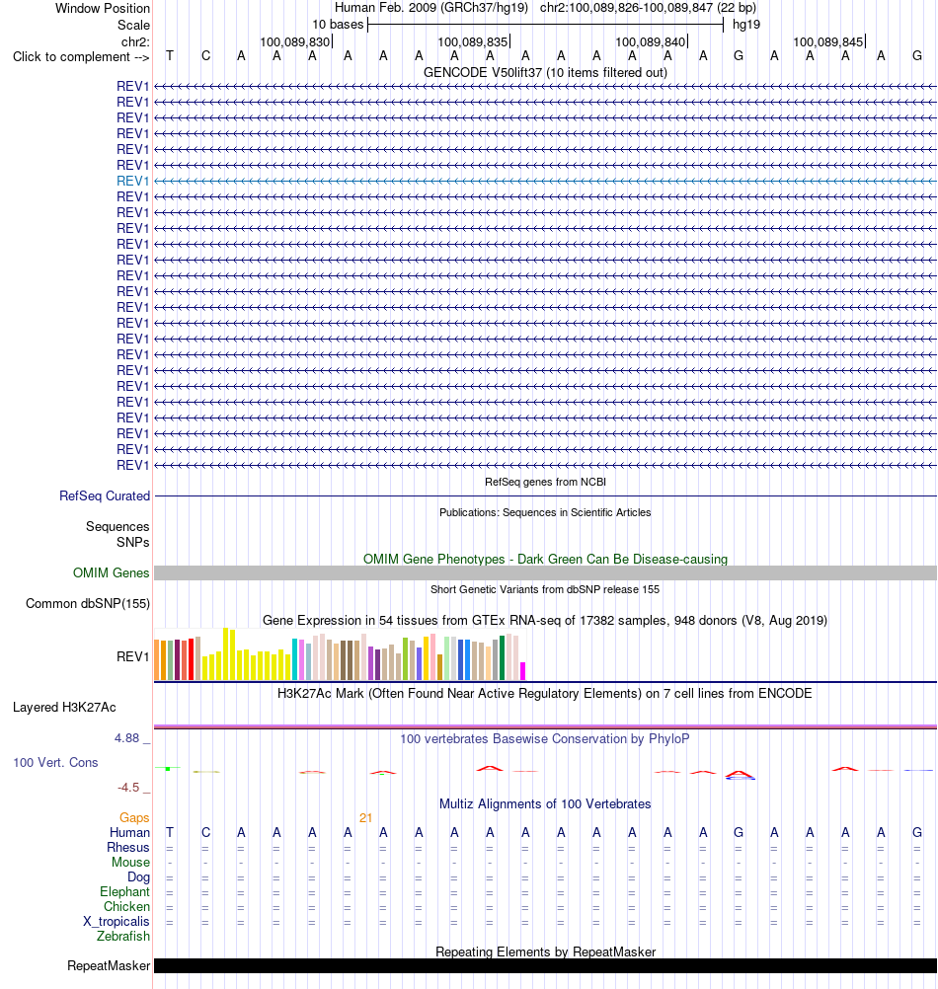Click the last G base in the complement row
The width and height of the screenshot is (938, 989).
click(x=917, y=55)
